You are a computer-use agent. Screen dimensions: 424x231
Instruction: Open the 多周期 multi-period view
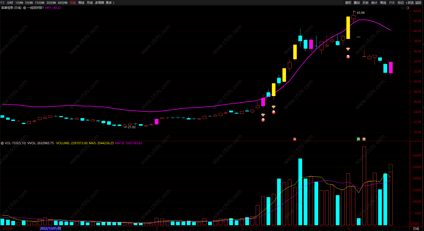[99, 3]
